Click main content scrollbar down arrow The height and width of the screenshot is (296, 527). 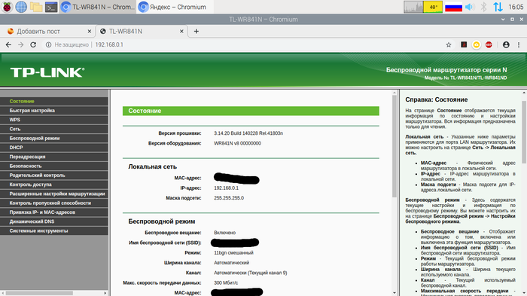pos(394,293)
